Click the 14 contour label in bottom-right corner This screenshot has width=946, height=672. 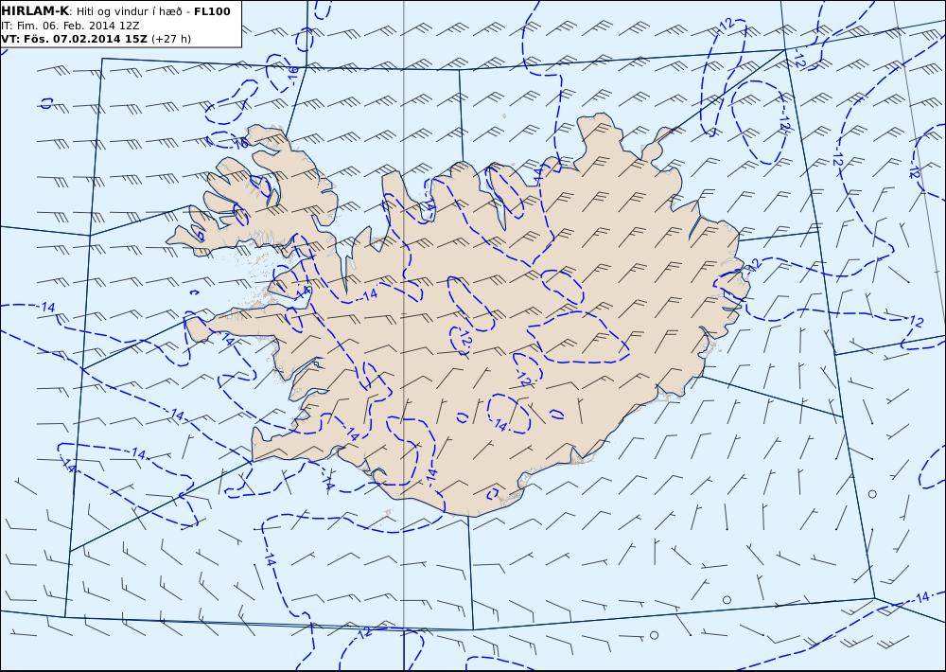(x=921, y=598)
